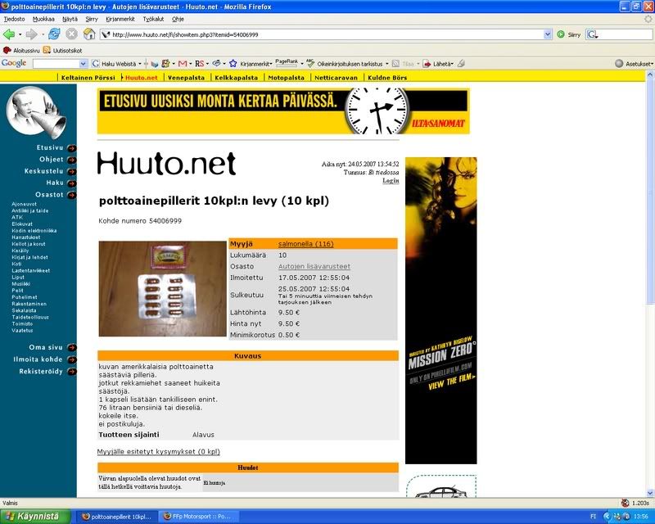
Task: Click the Login link
Action: click(x=391, y=180)
